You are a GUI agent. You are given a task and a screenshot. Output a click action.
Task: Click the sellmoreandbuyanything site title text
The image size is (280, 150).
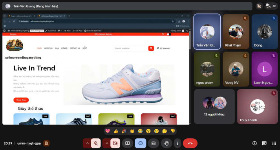tap(23, 57)
